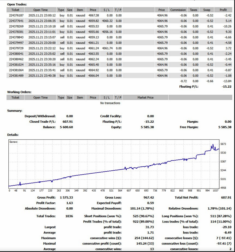Click profit value 5.14
Viewport: 235px width, 252px height.
(228, 21)
